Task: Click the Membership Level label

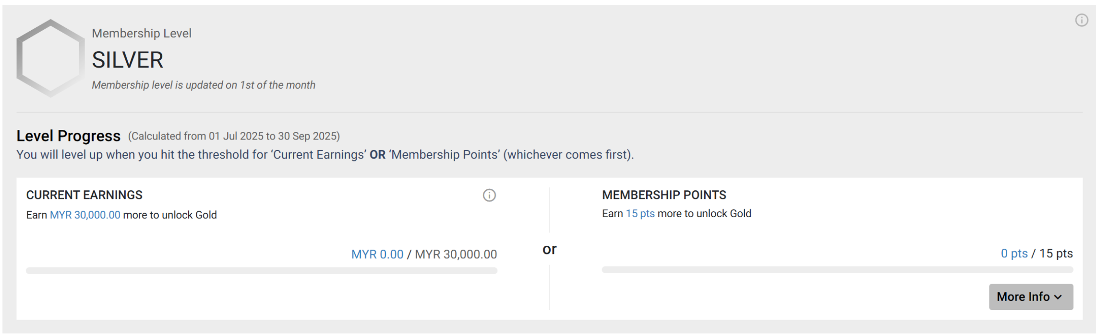Action: (142, 34)
